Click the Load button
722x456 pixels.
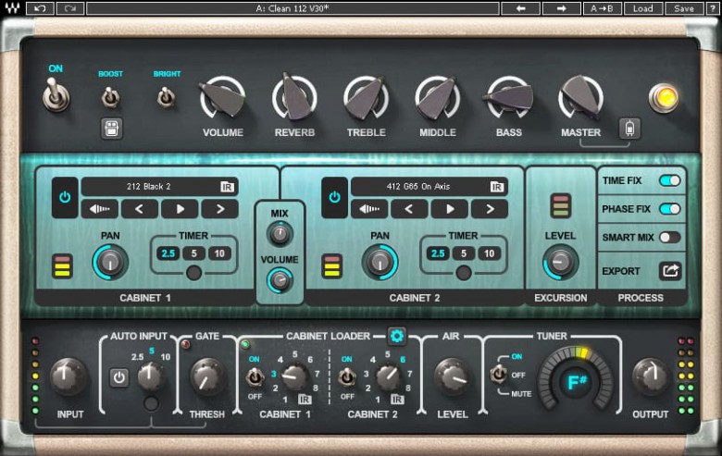click(642, 8)
